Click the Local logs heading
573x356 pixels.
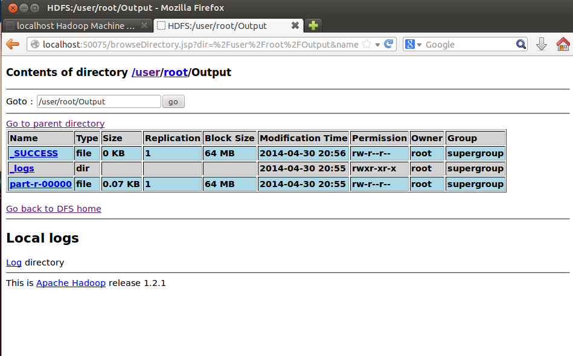coord(42,238)
